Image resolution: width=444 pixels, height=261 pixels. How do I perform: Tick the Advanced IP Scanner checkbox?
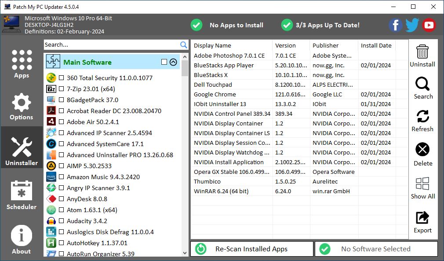tap(61, 133)
